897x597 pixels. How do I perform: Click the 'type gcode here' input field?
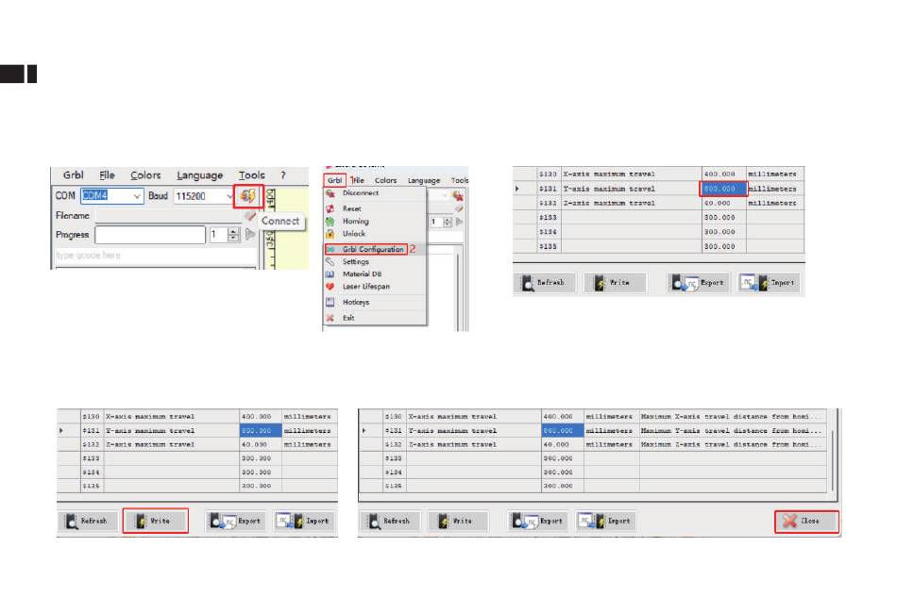[155, 256]
